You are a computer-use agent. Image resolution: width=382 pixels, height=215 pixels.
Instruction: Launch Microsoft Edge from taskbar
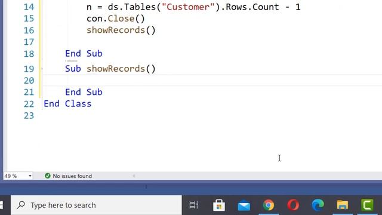pos(318,205)
